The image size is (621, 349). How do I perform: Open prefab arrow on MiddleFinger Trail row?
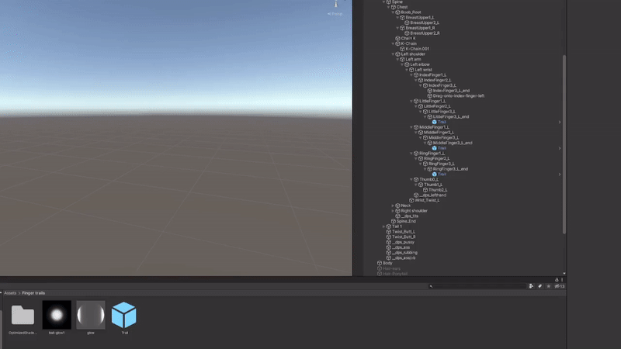pos(560,148)
